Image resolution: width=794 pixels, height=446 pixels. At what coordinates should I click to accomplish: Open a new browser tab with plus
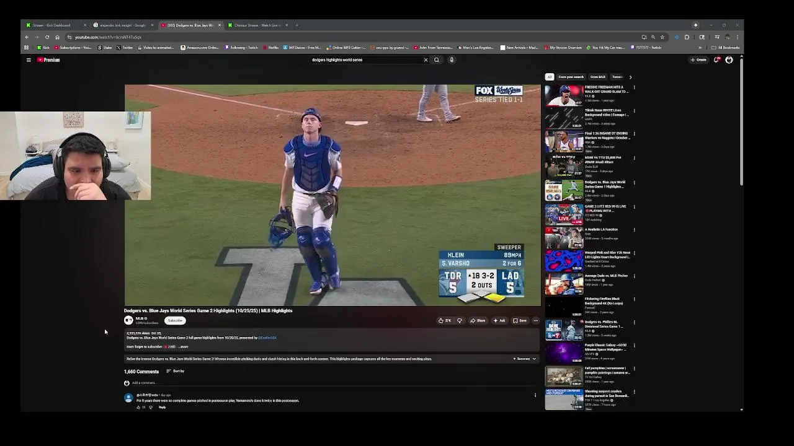[x=297, y=25]
